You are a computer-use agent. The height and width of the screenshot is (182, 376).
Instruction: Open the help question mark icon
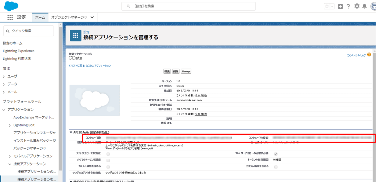(348, 7)
